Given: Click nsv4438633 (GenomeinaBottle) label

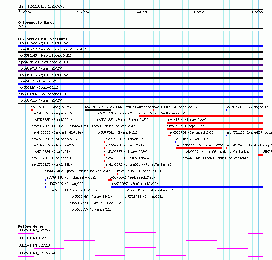Looking at the screenshot, I should pos(57,132).
